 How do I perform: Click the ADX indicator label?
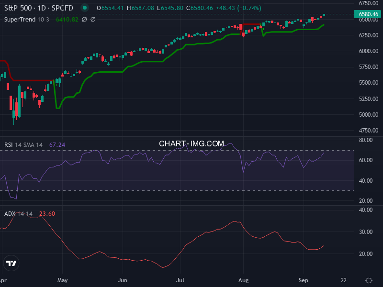point(10,214)
